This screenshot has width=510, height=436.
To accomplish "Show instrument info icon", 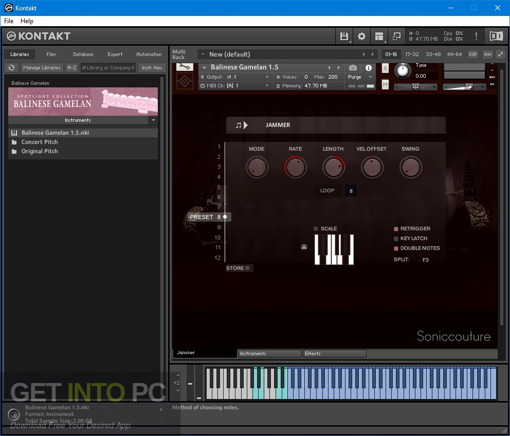I will 369,68.
